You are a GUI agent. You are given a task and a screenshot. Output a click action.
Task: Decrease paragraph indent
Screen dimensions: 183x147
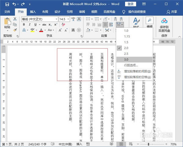pos(115,19)
